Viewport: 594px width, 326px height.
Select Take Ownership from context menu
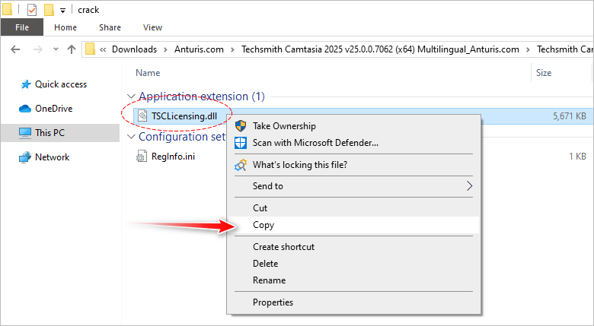tap(283, 125)
